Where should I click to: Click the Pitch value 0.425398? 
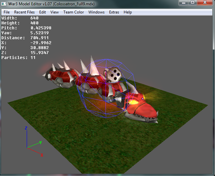click(x=41, y=28)
